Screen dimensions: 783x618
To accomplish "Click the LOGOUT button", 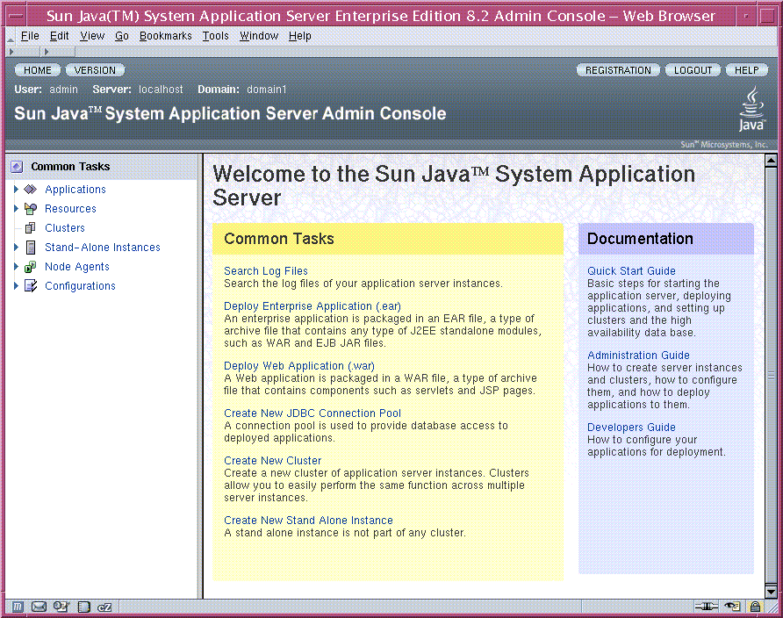I will pyautogui.click(x=693, y=70).
